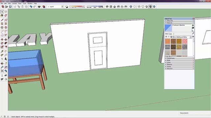Expand the Scenes panel
Viewport: 211px width, 118px height.
tap(179, 67)
